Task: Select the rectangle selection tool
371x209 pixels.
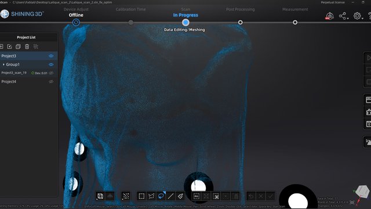Action: coord(141,196)
